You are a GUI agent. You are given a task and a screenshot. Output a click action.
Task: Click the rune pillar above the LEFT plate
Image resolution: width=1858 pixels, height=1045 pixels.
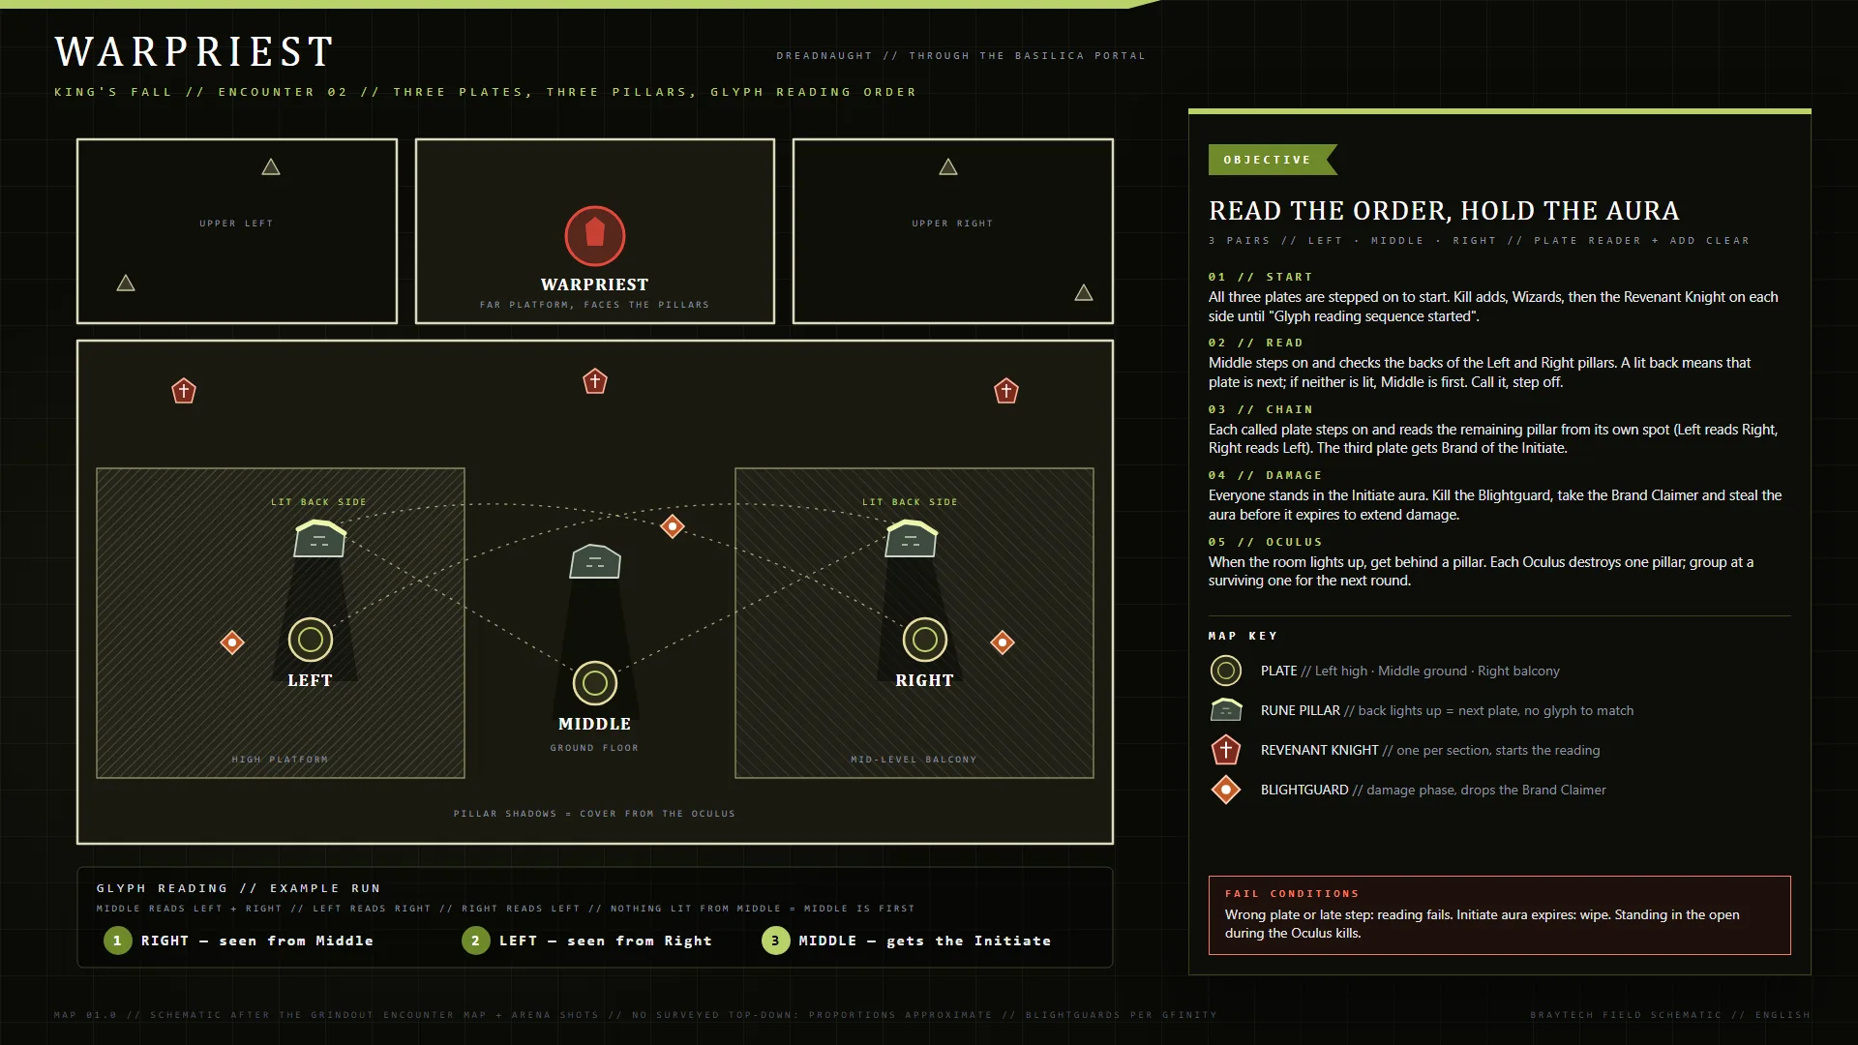pos(319,539)
